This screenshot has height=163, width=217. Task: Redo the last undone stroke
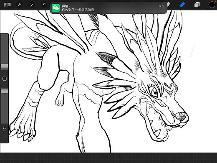pyautogui.click(x=5, y=138)
